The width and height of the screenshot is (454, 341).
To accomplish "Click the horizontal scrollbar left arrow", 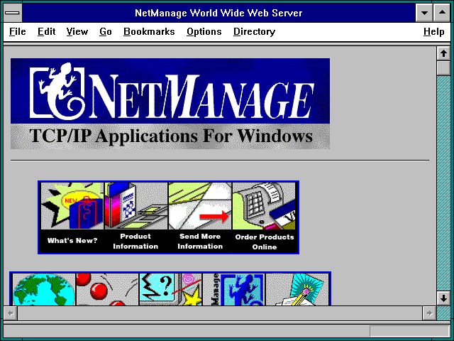I will pos(11,313).
